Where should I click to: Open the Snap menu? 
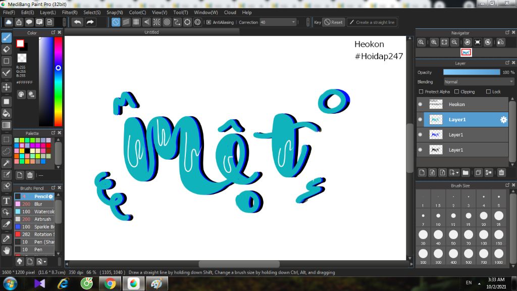tap(115, 13)
